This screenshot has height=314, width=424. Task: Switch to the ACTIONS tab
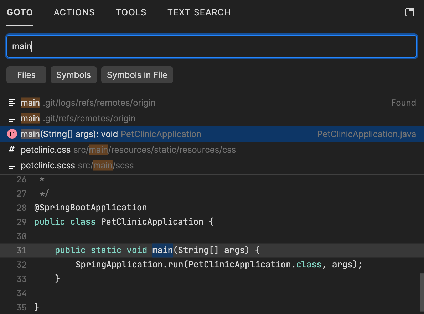point(74,12)
